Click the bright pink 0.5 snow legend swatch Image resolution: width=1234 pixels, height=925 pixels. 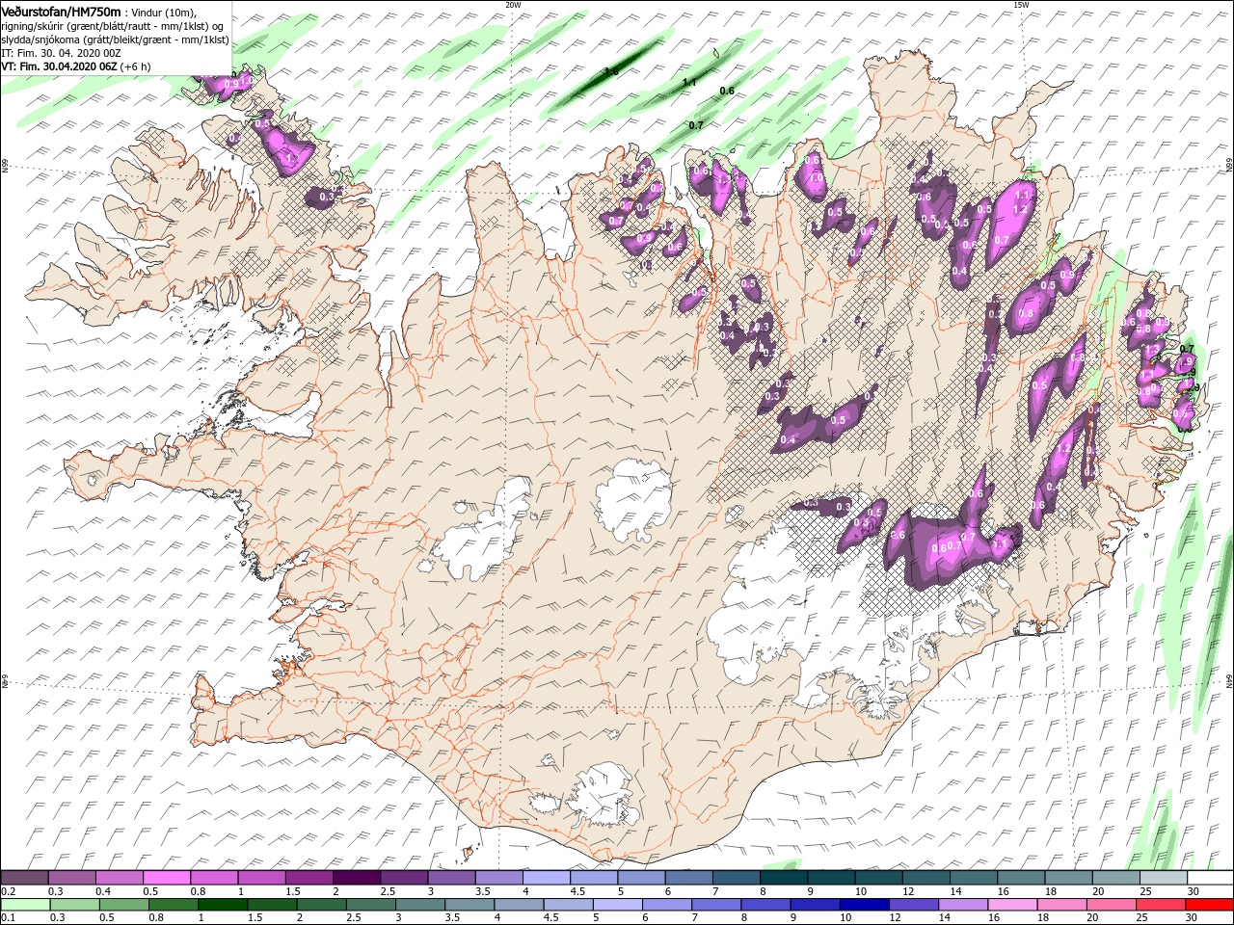tap(167, 878)
